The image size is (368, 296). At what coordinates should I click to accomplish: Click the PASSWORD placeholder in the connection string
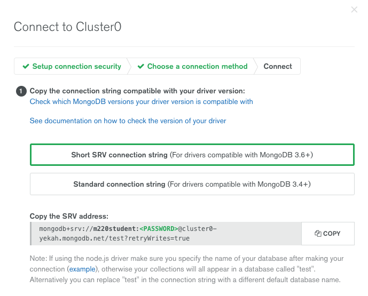click(159, 229)
